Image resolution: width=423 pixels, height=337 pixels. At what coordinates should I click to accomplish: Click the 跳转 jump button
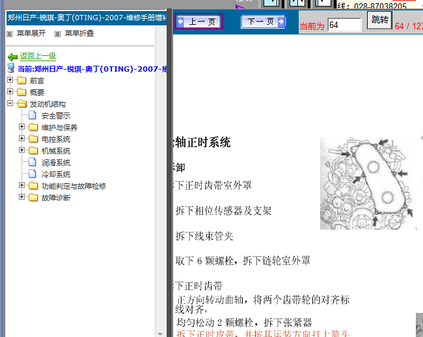pyautogui.click(x=379, y=20)
